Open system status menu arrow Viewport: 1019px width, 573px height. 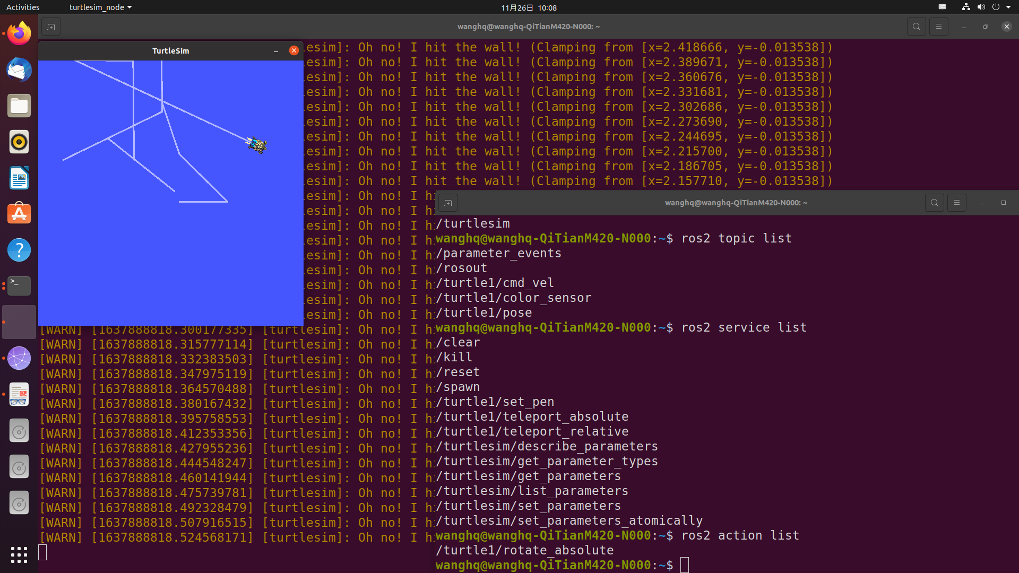(x=1008, y=7)
